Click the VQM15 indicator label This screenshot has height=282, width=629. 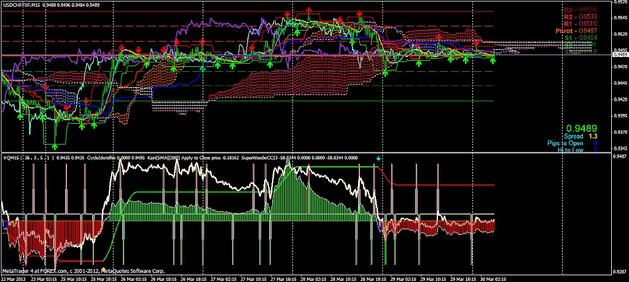(x=10, y=158)
